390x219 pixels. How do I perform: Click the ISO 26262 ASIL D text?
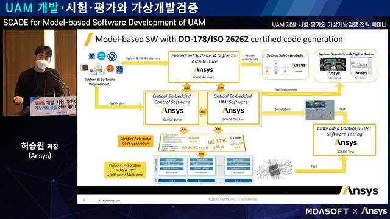coord(194,147)
